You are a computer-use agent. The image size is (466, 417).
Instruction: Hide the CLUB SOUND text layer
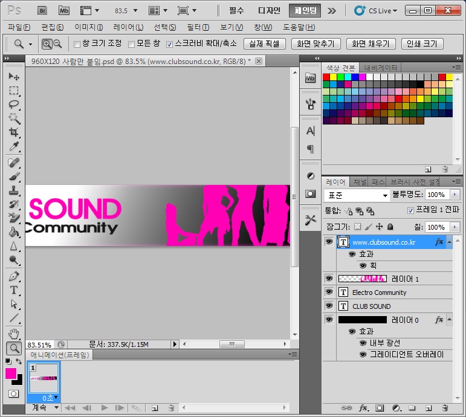coord(329,306)
